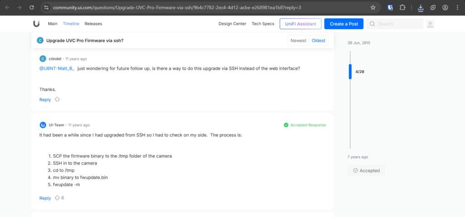Click the 30 Jun, 2015 timeline date
The height and width of the screenshot is (217, 465).
(x=359, y=43)
